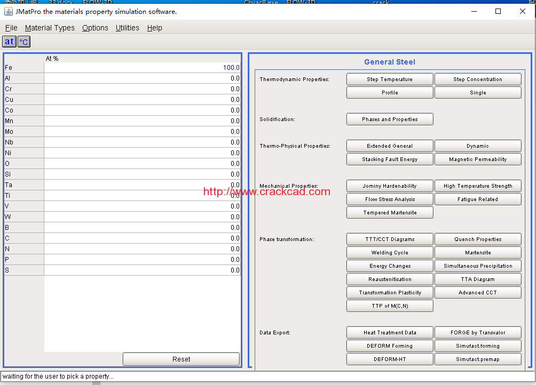Screen dimensions: 536x385
Task: Click the Nb composition value field
Action: [142, 142]
